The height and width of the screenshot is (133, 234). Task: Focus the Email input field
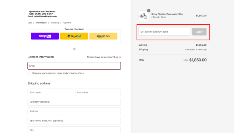tap(74, 66)
